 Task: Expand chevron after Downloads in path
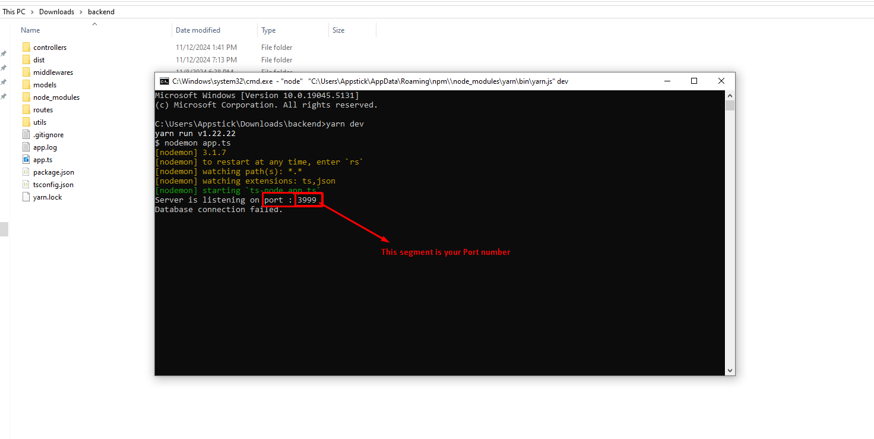81,12
